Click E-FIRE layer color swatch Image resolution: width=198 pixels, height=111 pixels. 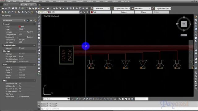pyautogui.click(x=49, y=12)
